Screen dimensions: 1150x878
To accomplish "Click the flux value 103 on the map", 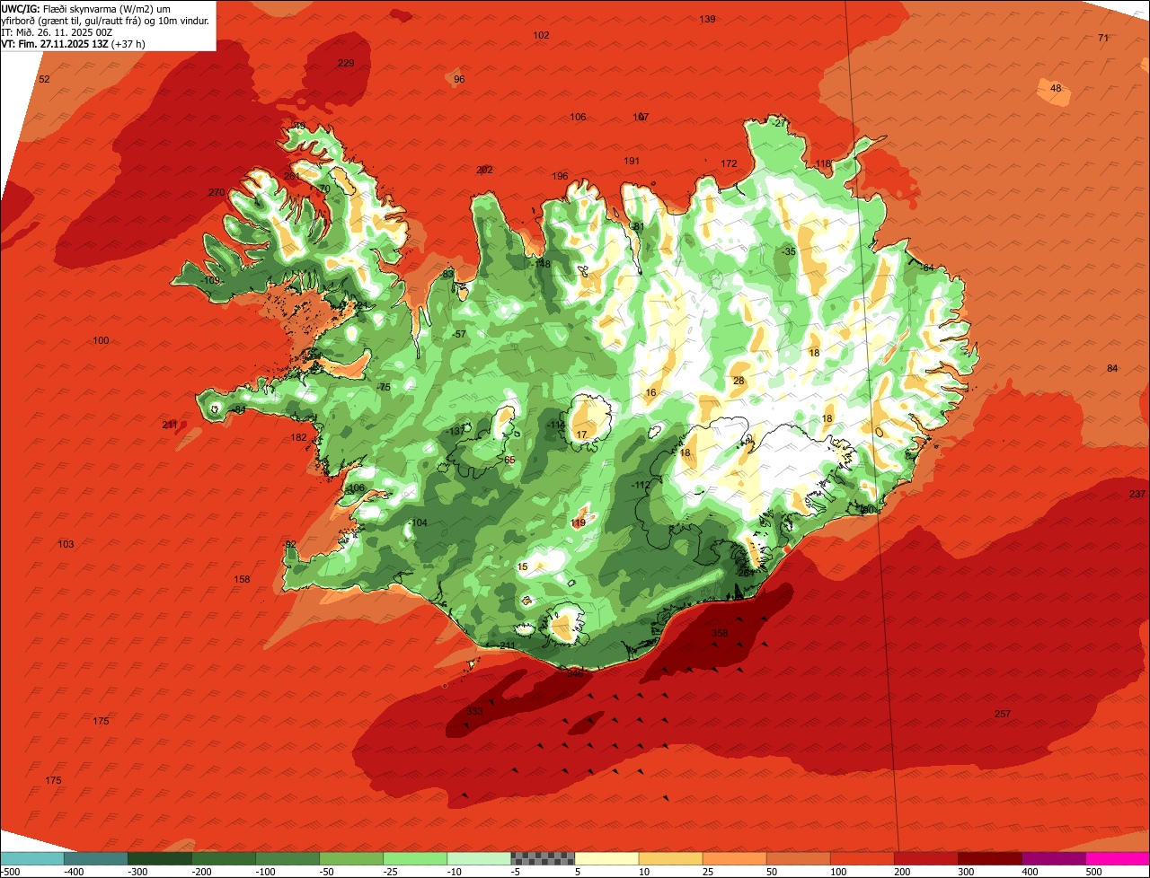I will [x=66, y=544].
